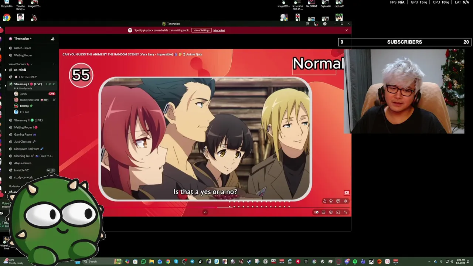Open the invite people icon beside Timonation
Screen dimensions: 473x266
[52, 39]
